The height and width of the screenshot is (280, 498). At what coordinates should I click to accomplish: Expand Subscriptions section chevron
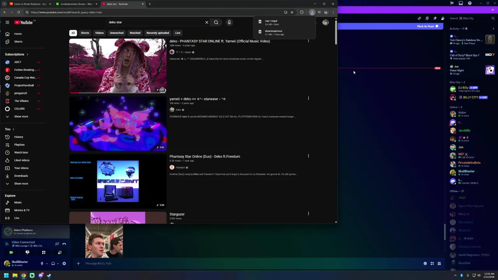point(27,54)
